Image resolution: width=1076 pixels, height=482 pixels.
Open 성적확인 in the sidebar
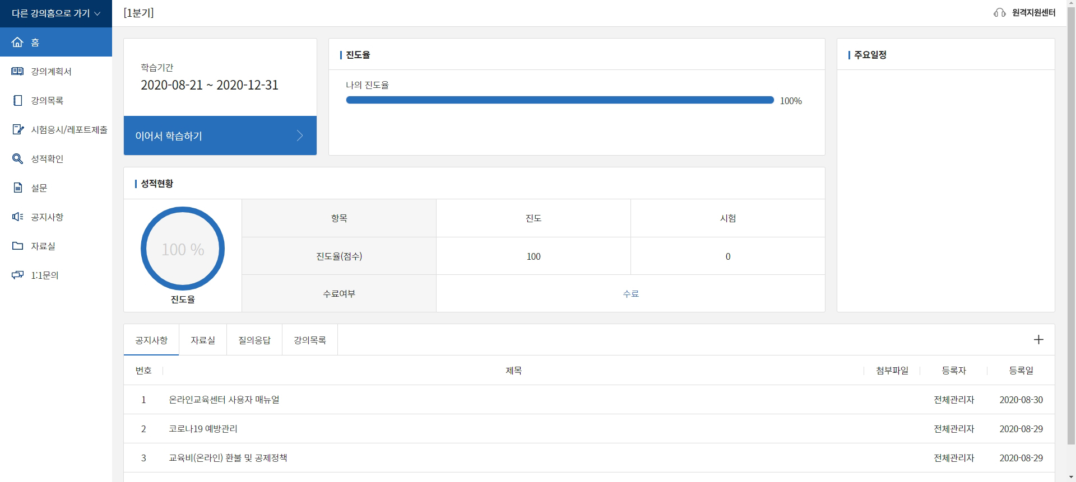tap(56, 158)
